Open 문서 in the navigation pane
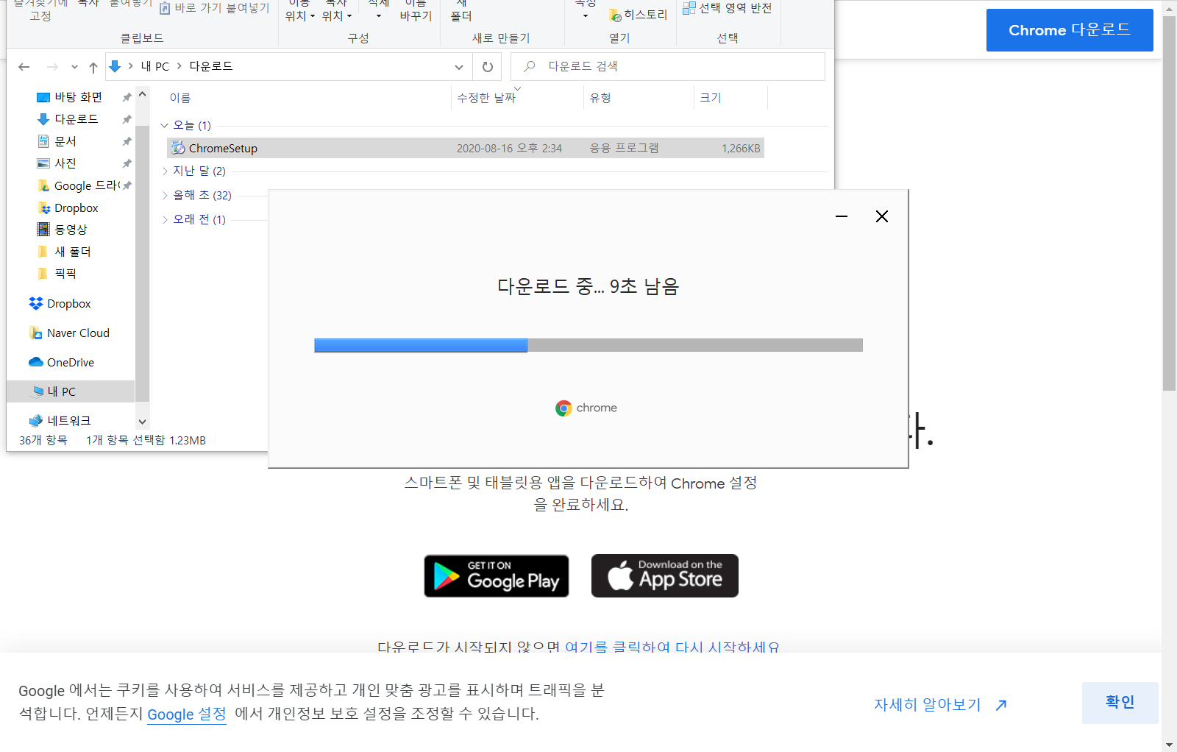The height and width of the screenshot is (752, 1177). coord(65,141)
